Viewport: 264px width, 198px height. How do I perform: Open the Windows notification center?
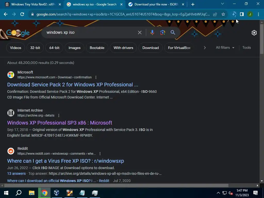pos(255,193)
